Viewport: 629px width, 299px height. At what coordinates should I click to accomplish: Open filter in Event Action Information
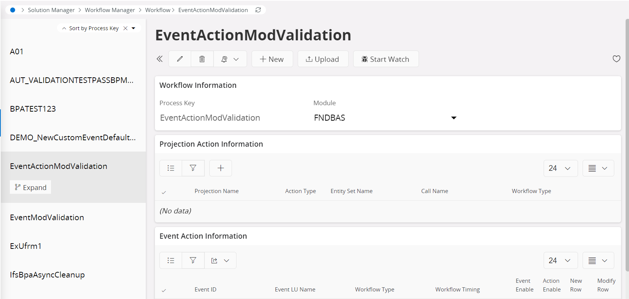click(193, 261)
